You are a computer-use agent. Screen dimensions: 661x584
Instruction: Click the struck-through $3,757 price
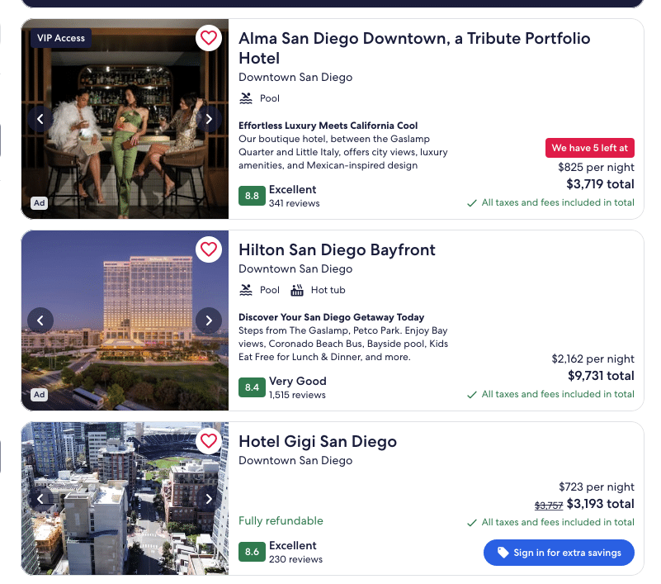549,505
